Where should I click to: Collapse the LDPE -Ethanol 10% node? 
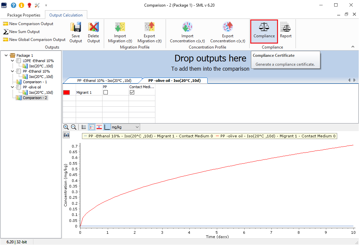pos(13,61)
